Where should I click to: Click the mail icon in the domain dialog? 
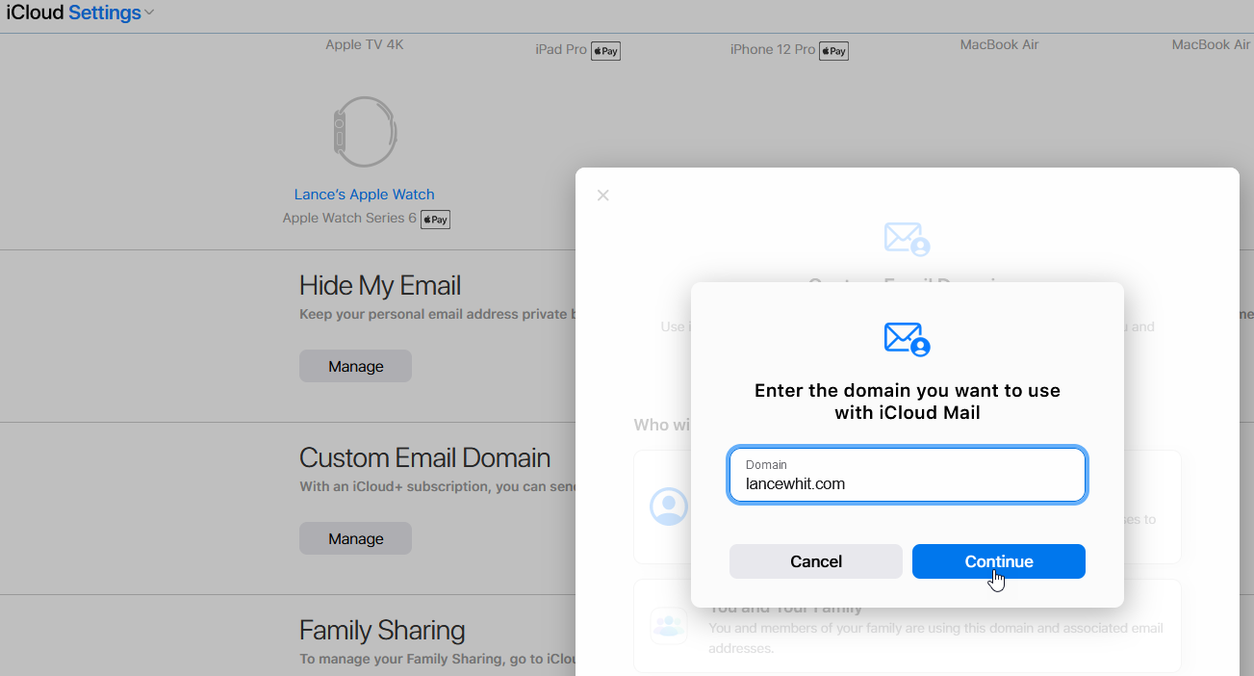[x=908, y=339]
